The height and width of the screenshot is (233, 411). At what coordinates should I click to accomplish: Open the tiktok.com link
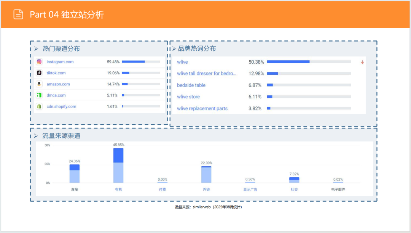coord(56,73)
